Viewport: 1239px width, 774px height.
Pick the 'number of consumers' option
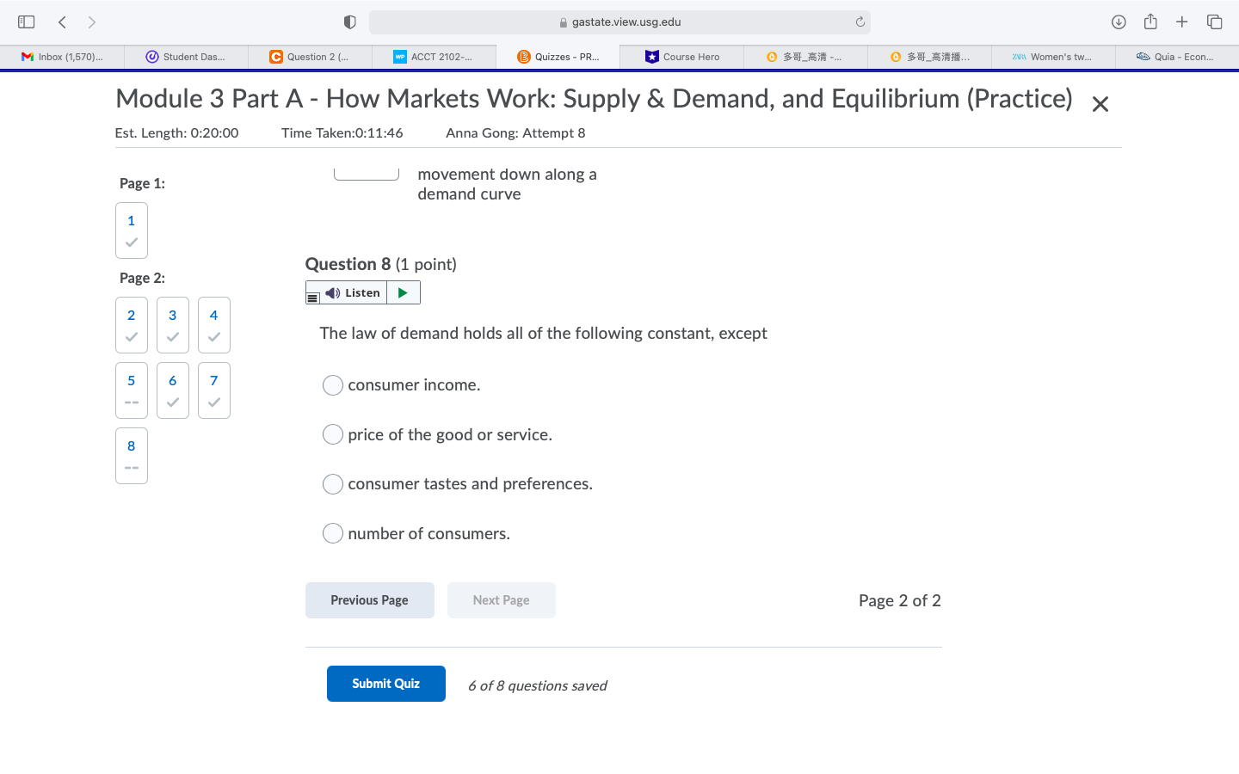[x=333, y=533]
